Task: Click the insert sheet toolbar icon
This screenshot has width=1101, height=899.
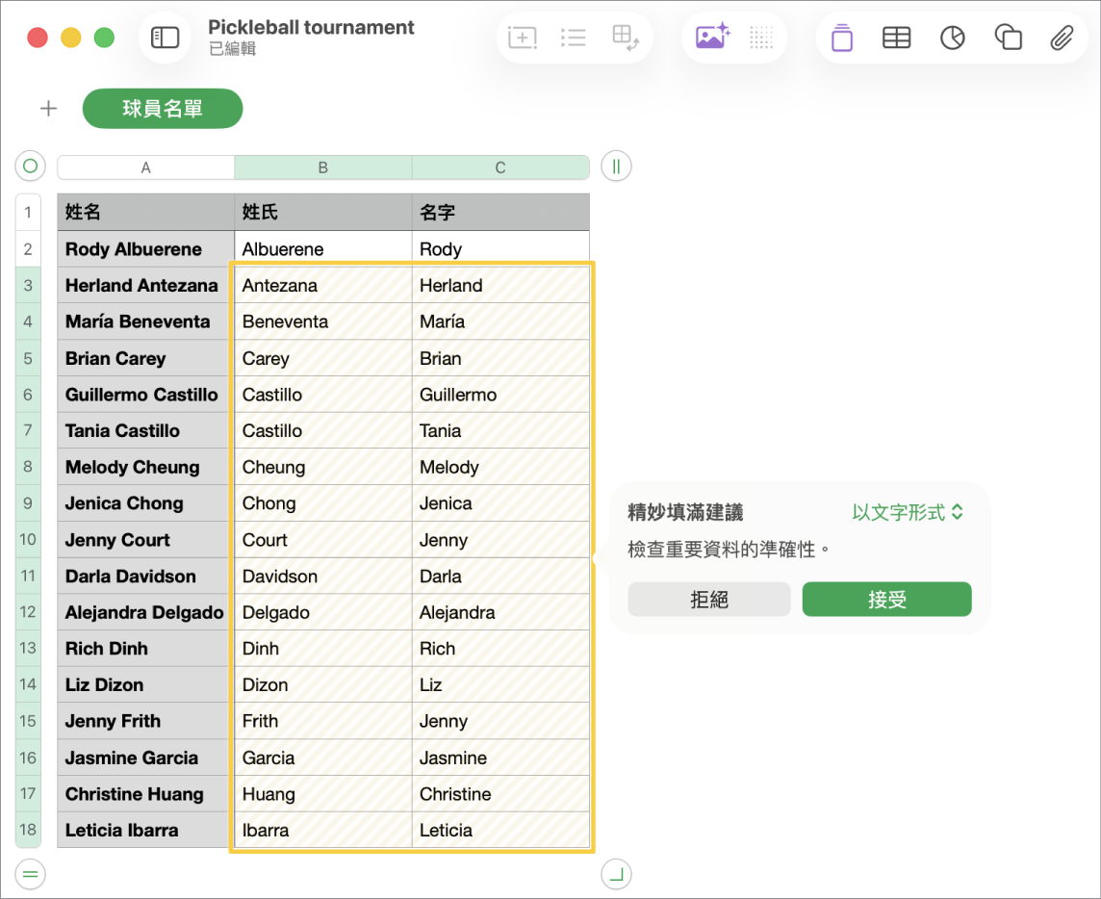Action: coord(523,38)
